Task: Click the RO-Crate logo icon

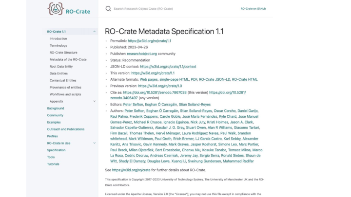Action: (x=56, y=9)
